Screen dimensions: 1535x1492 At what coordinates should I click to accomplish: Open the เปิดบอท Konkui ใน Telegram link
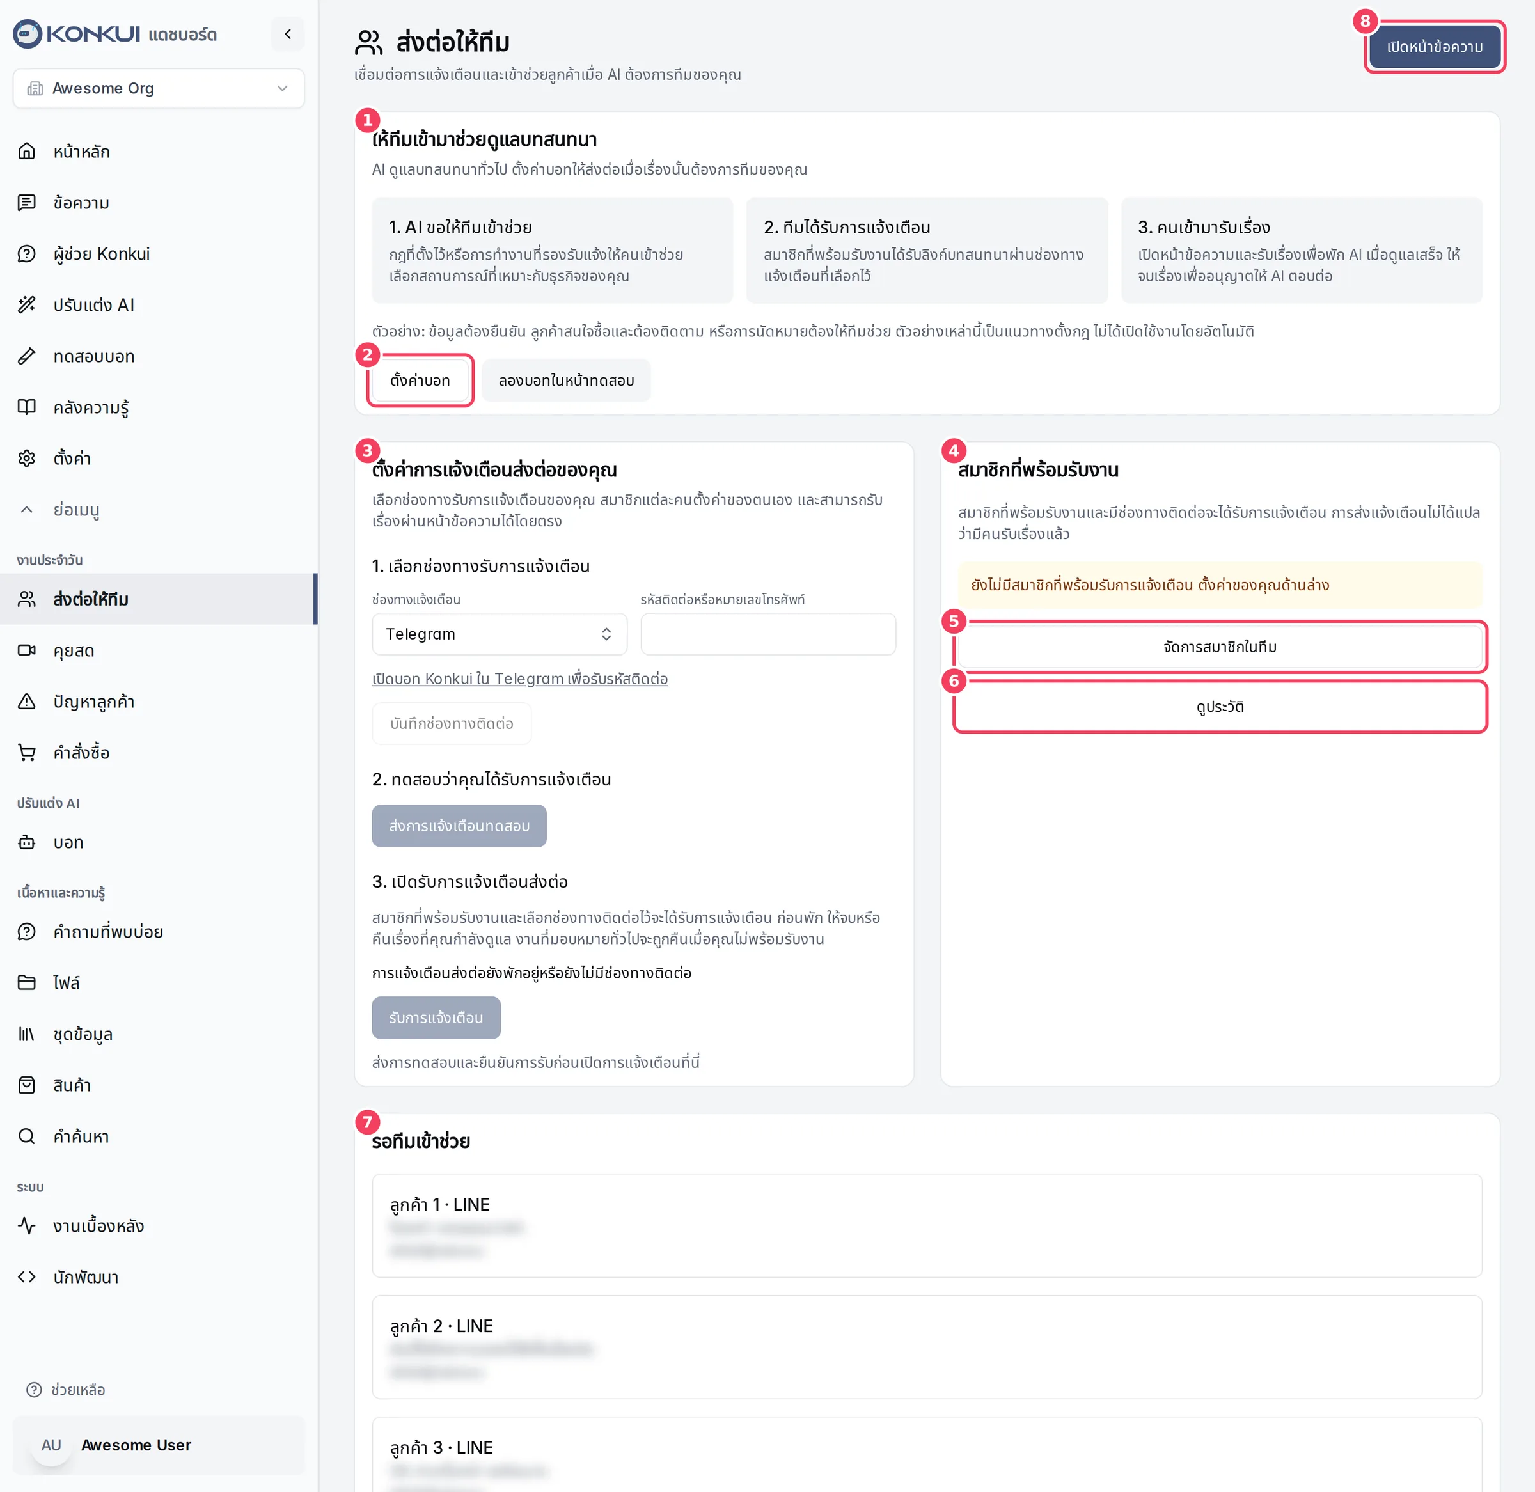519,679
